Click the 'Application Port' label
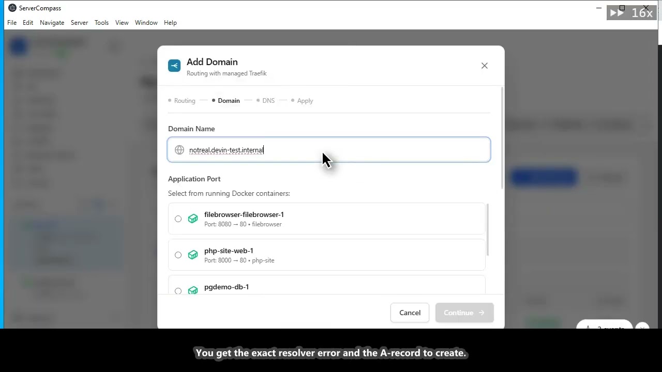This screenshot has width=662, height=372. [x=194, y=179]
